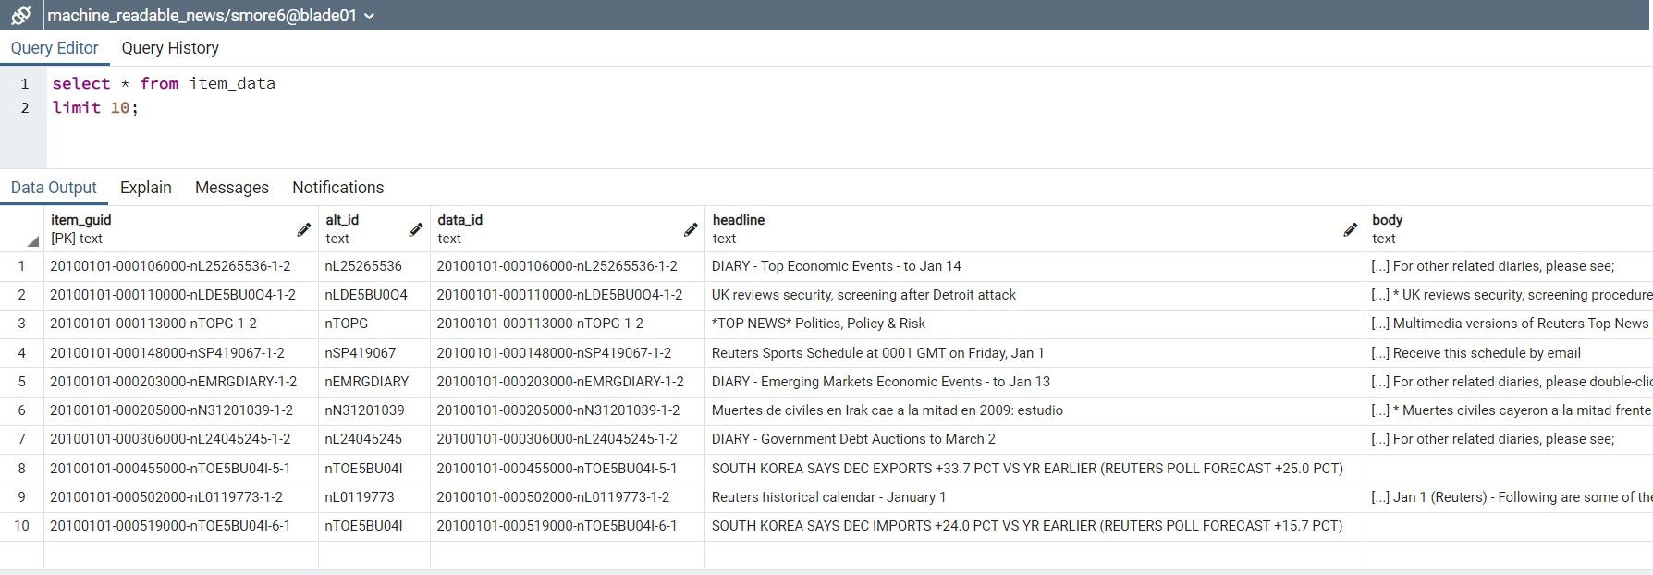This screenshot has height=575, width=1653.
Task: Select row number 7 header
Action: 21,439
